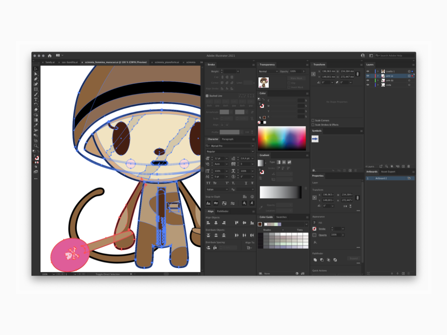Click Vertical Distribute Center icon
The image size is (447, 335).
[x=216, y=235]
